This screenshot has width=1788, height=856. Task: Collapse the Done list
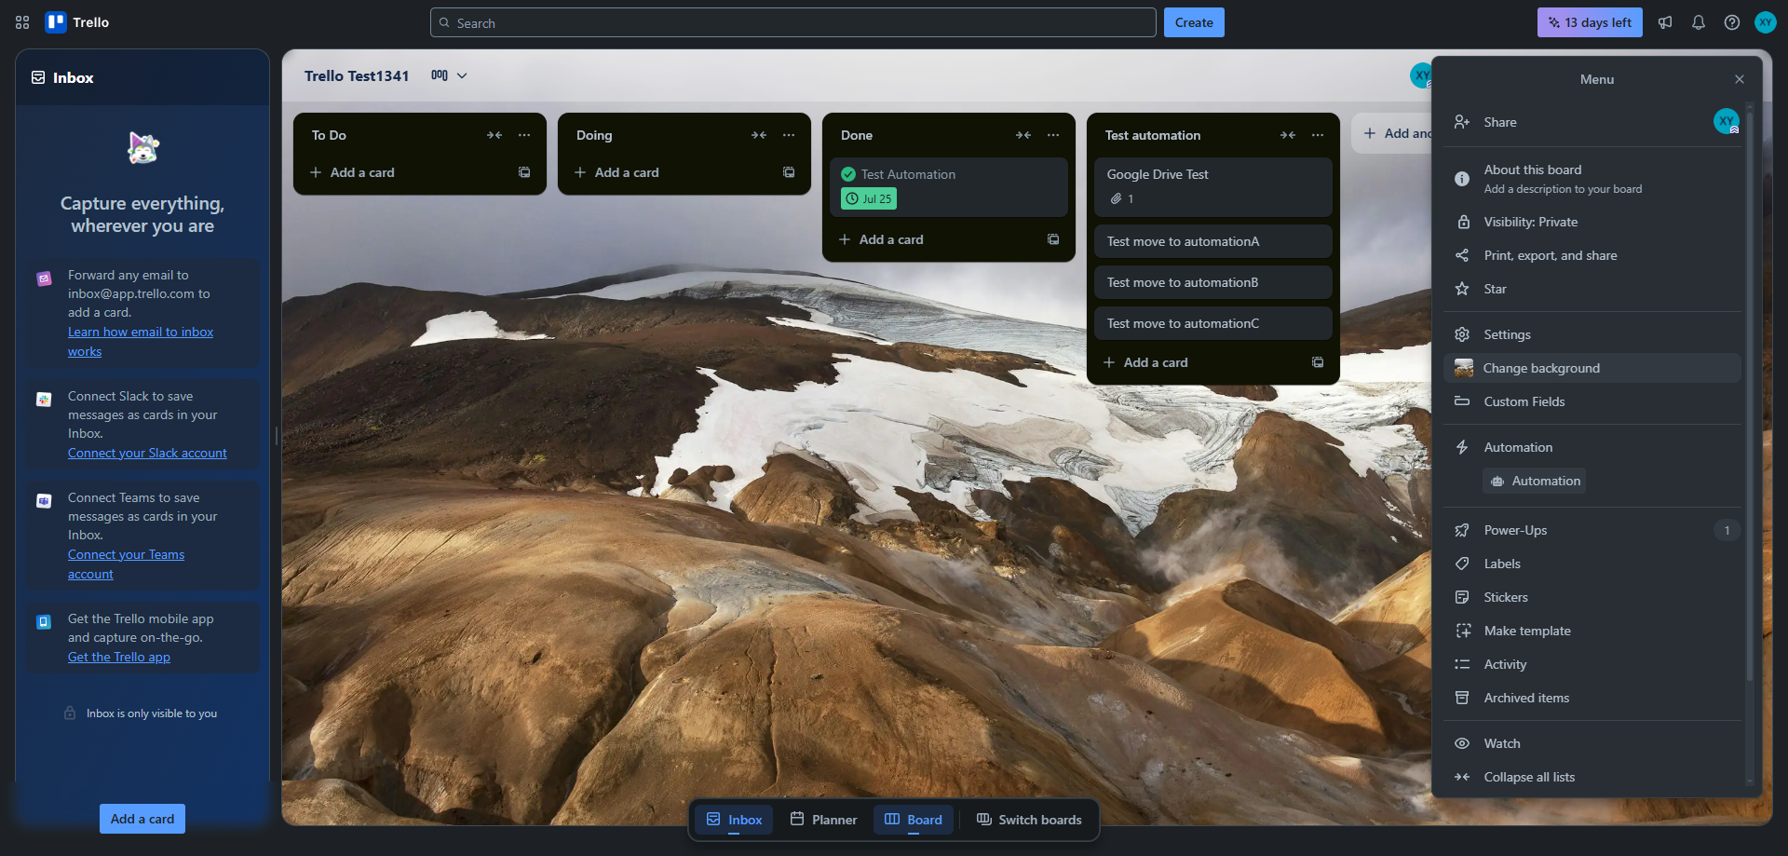coord(1023,135)
